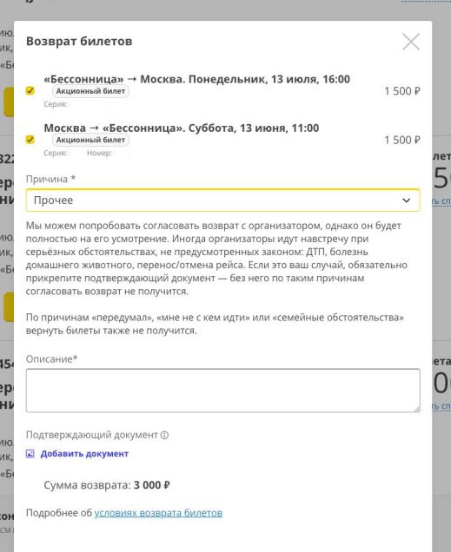Click the Причина field label
Viewport: 451px width, 552px height.
[50, 179]
